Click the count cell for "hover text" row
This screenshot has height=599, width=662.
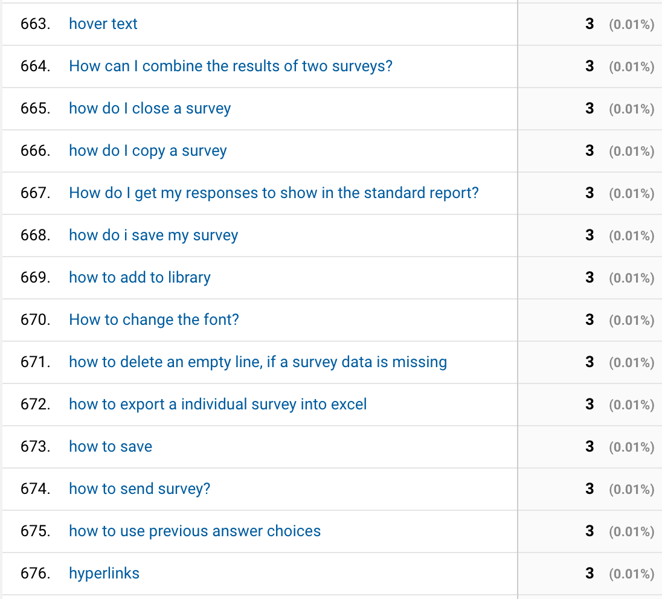pos(590,24)
